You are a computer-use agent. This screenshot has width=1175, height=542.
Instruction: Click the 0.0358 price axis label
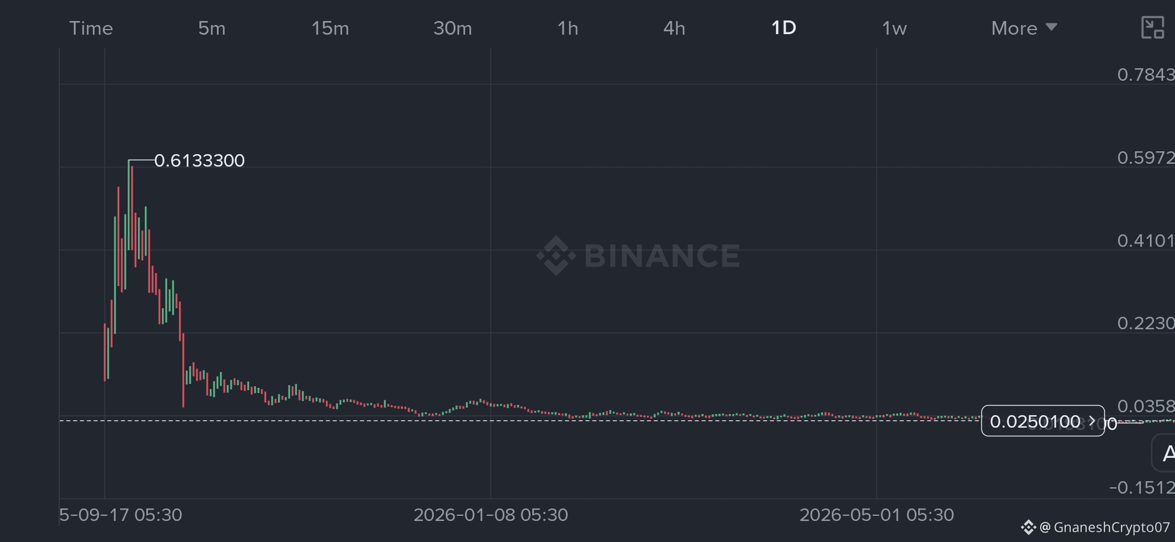(x=1145, y=406)
